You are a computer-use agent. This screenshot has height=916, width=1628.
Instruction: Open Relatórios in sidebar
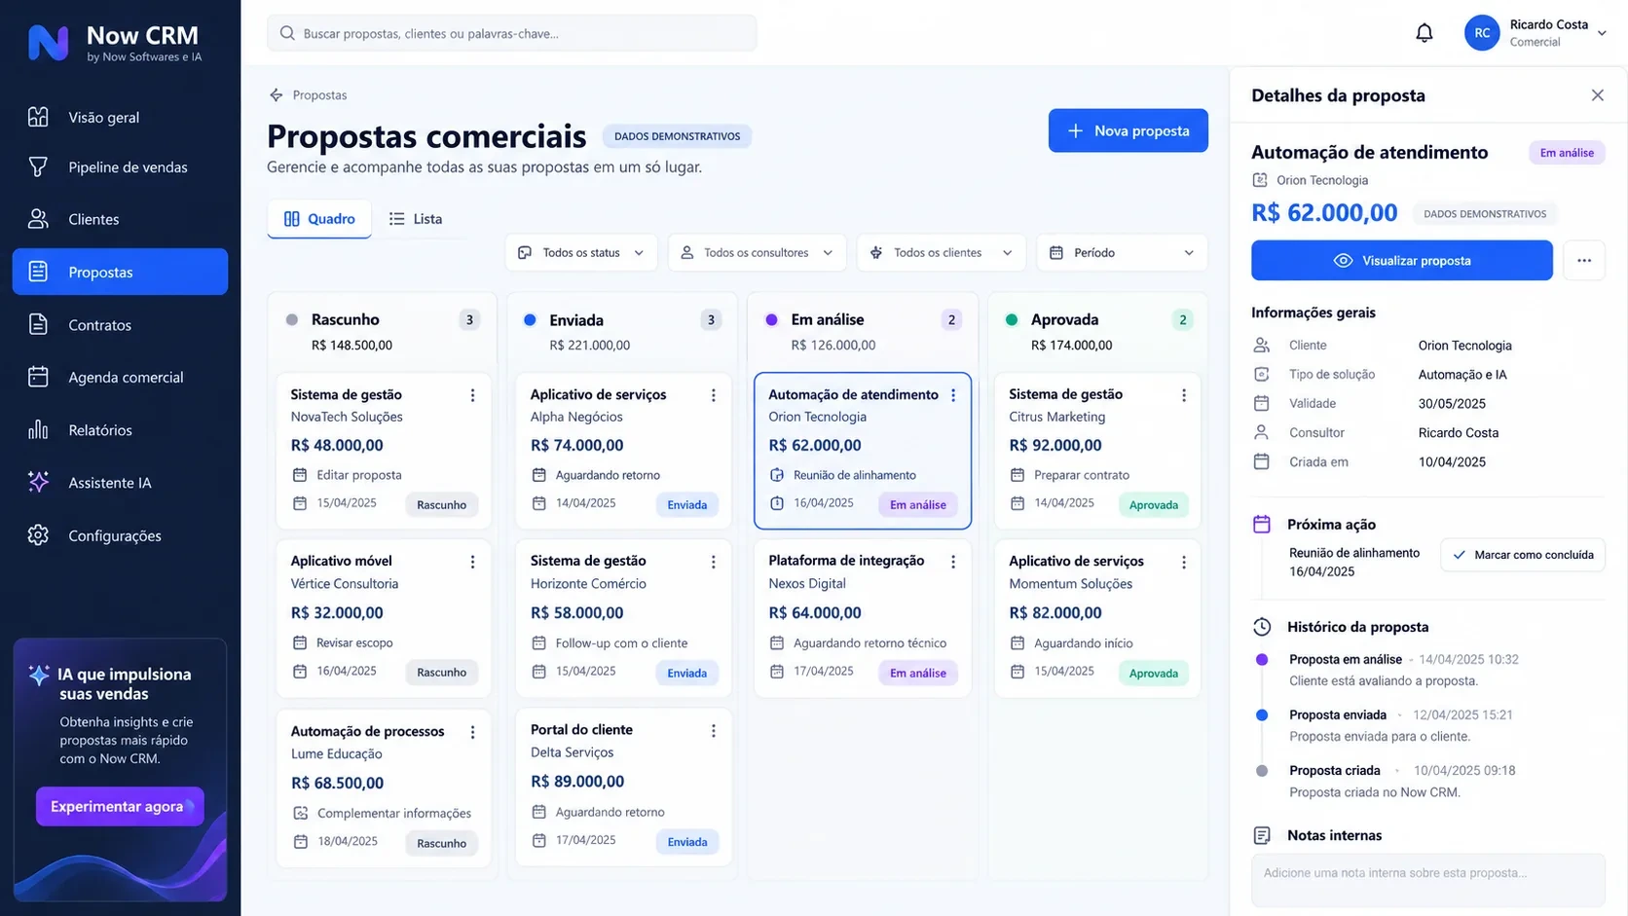click(120, 430)
